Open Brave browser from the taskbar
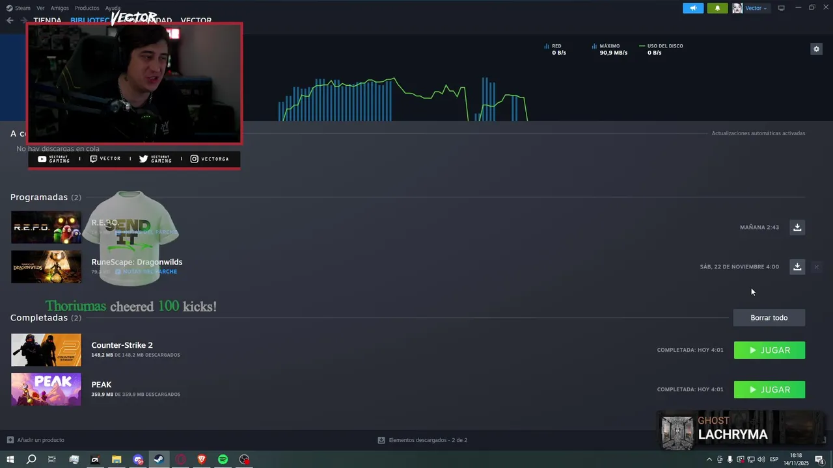This screenshot has width=833, height=468. pyautogui.click(x=201, y=460)
